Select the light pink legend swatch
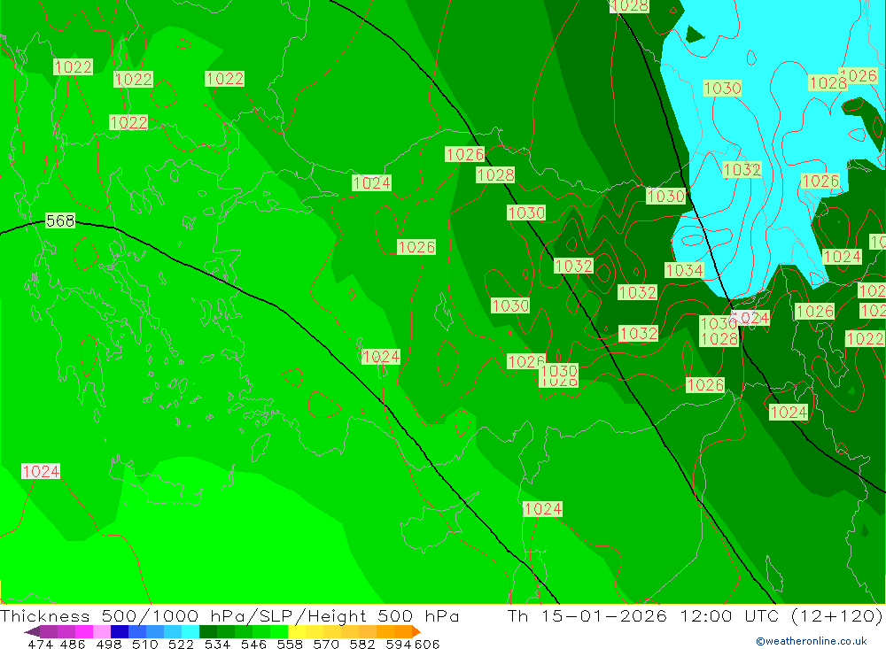The width and height of the screenshot is (886, 649). (x=101, y=631)
